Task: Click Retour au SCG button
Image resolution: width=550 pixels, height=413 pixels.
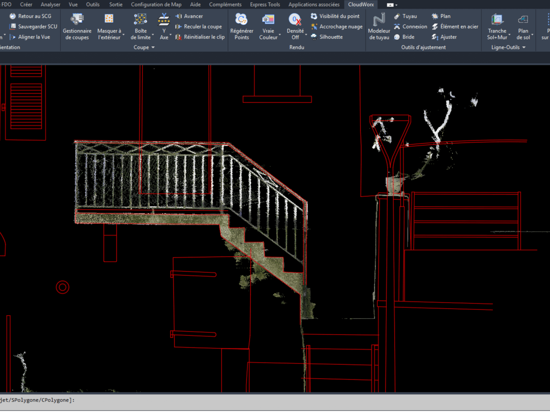Action: point(31,16)
